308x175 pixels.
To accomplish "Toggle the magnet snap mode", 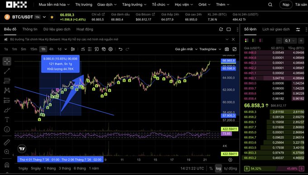I will point(7,165).
